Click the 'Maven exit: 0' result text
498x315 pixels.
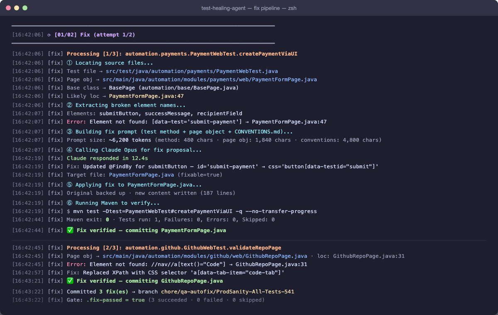point(88,220)
